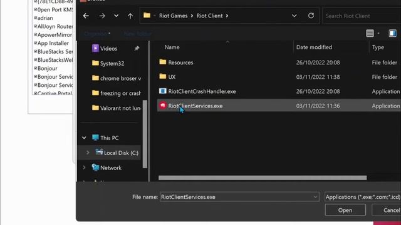Unpin the Videos quick access entry
The image size is (401, 225).
click(137, 48)
